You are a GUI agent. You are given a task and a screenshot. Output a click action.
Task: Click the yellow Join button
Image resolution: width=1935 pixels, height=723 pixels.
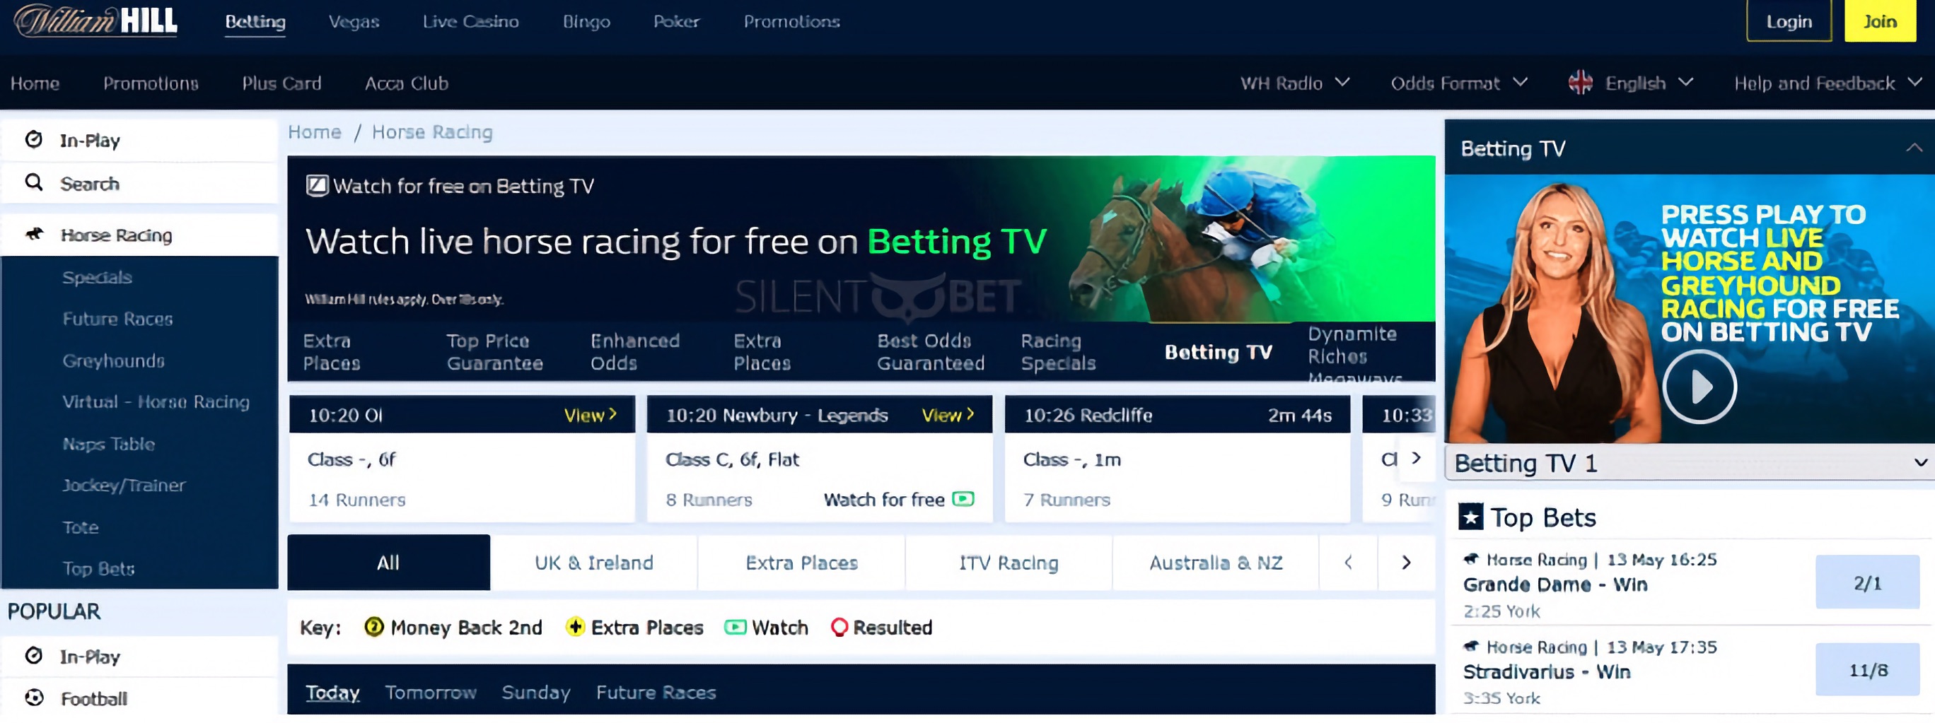tap(1880, 21)
